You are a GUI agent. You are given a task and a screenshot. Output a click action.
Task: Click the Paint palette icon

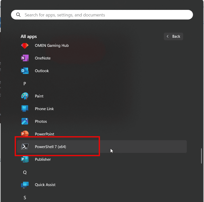tap(25, 96)
